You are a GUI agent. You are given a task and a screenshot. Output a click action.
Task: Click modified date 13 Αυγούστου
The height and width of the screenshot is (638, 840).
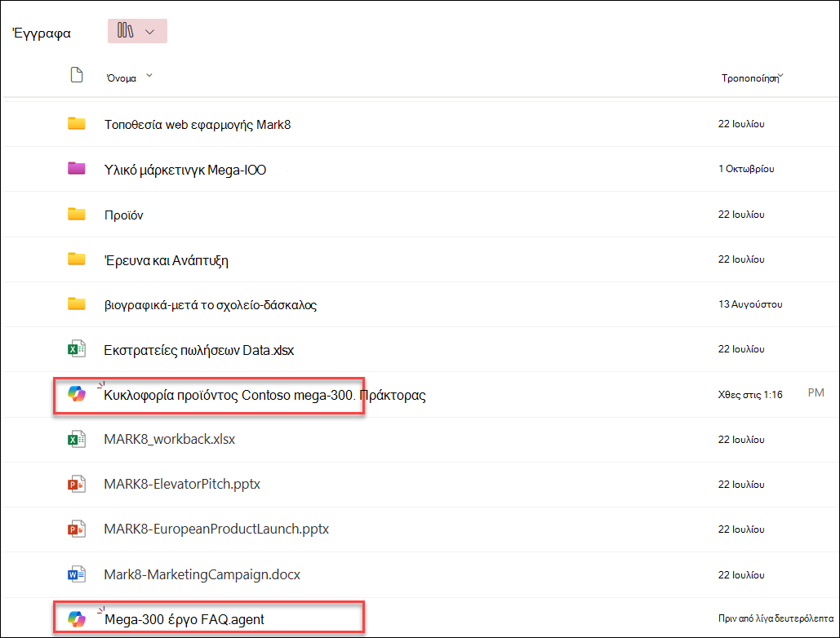(x=750, y=304)
